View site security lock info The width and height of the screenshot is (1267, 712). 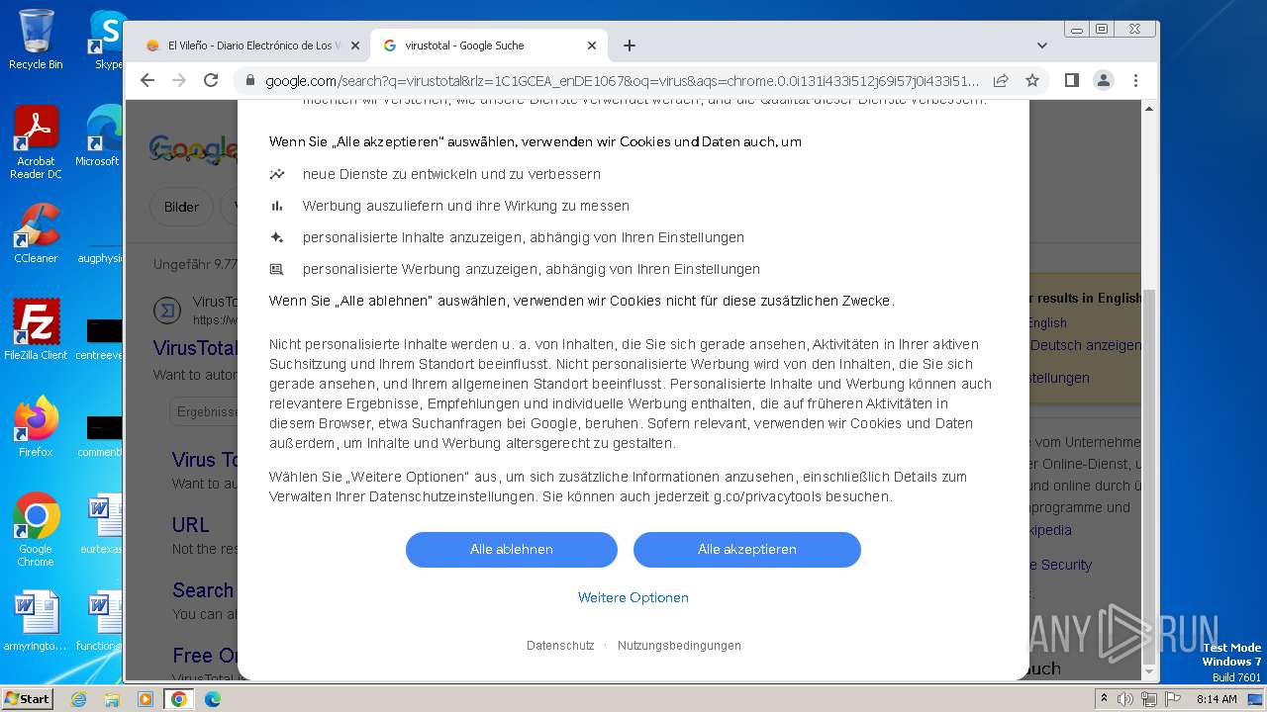(x=249, y=81)
